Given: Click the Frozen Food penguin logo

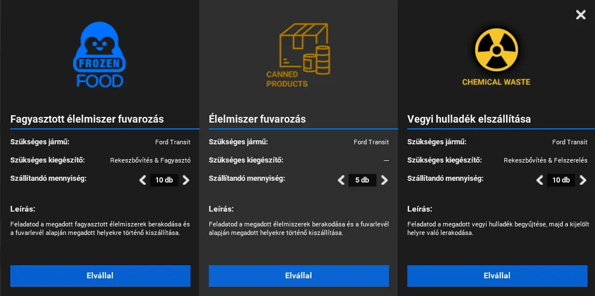Looking at the screenshot, I should click(x=99, y=55).
